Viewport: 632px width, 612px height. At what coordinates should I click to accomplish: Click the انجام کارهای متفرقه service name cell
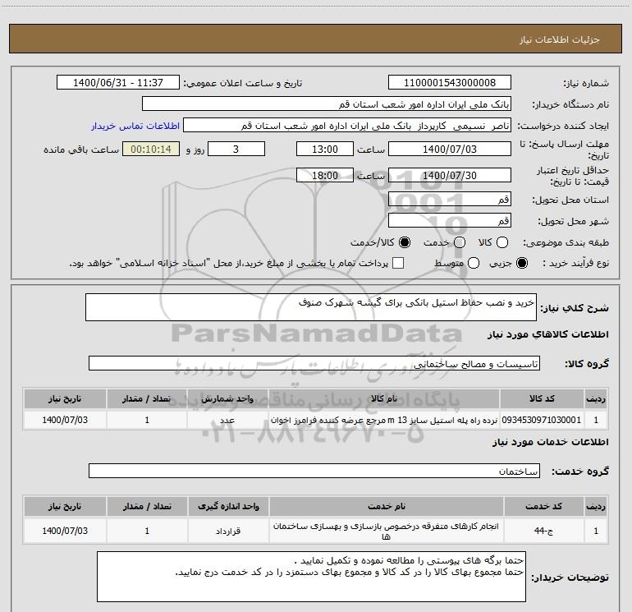pos(387,531)
